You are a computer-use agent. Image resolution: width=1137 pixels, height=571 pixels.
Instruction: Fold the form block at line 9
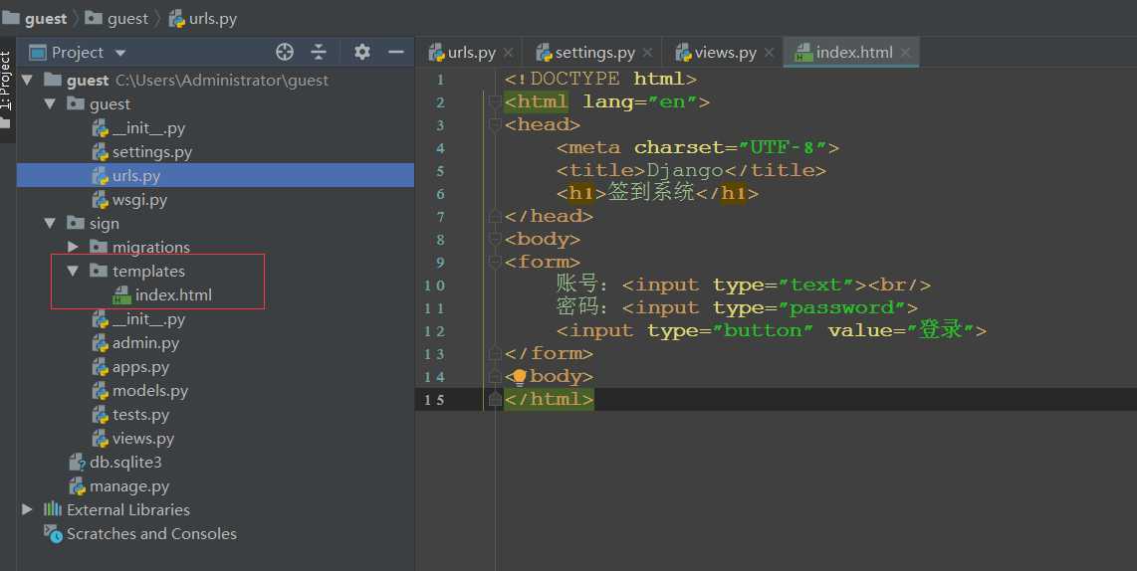click(495, 263)
